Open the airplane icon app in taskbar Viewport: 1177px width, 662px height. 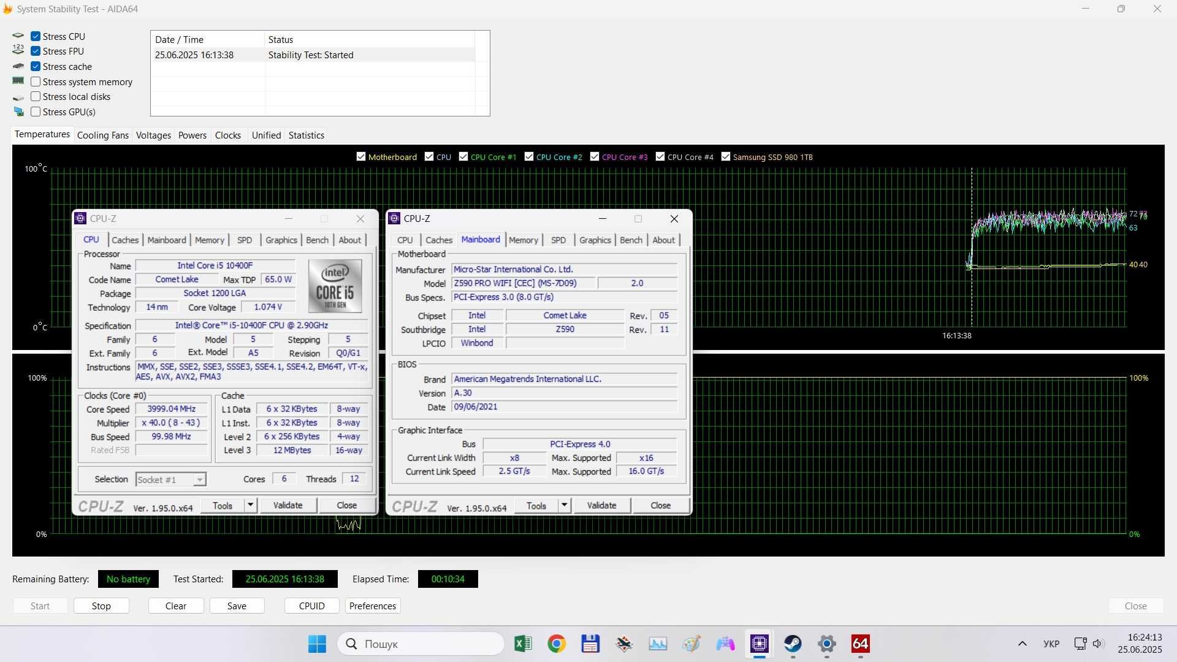click(624, 644)
